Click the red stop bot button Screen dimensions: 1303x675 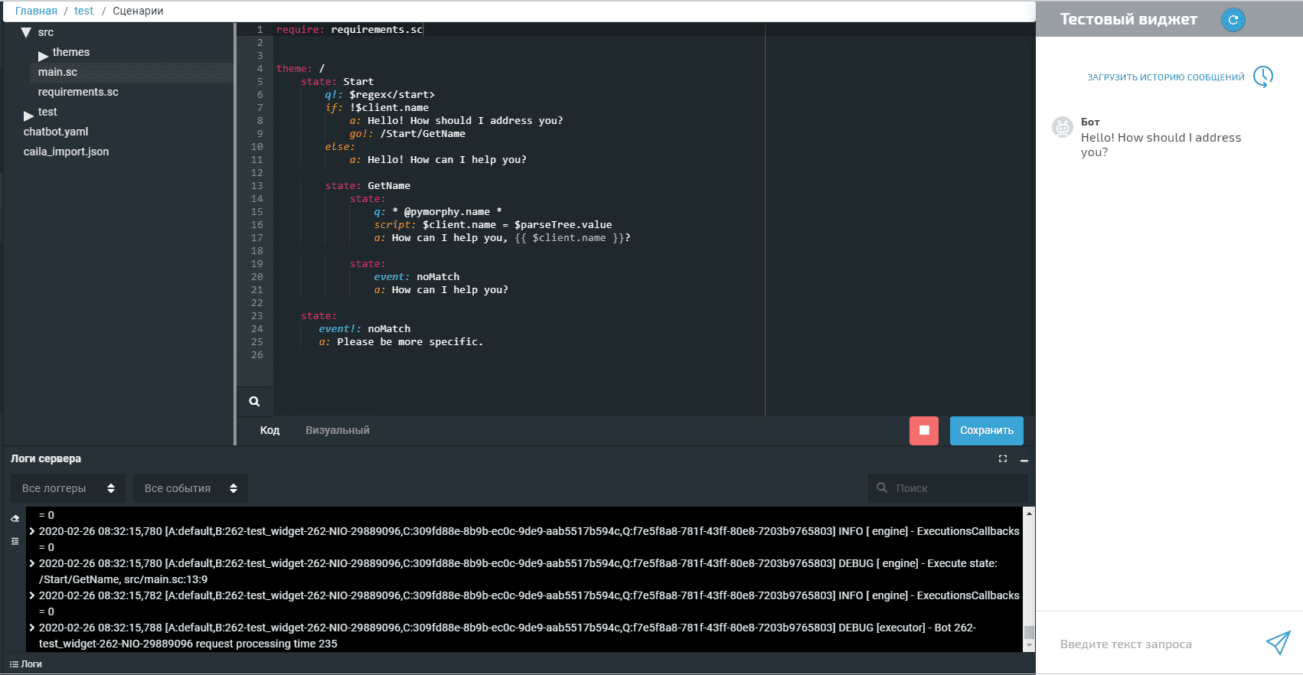pos(923,430)
